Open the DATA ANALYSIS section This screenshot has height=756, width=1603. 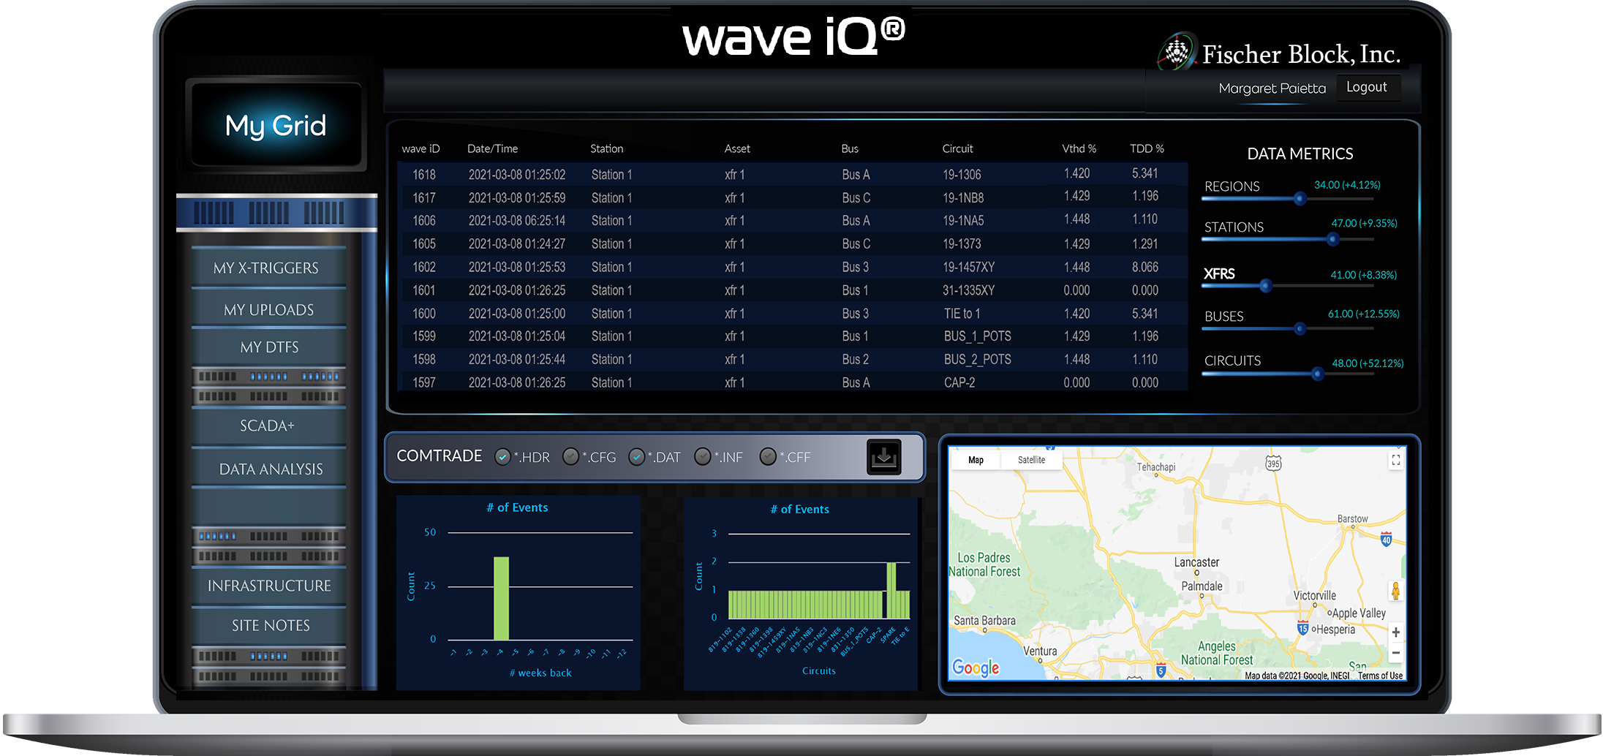[x=271, y=469]
